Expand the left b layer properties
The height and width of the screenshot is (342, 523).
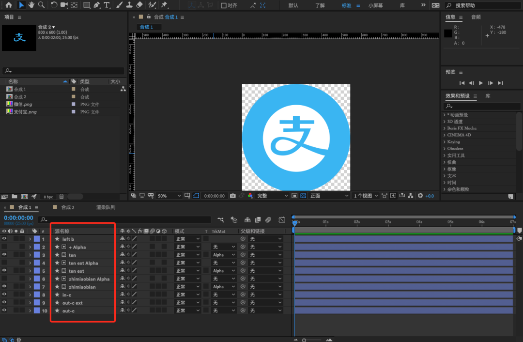click(30, 239)
